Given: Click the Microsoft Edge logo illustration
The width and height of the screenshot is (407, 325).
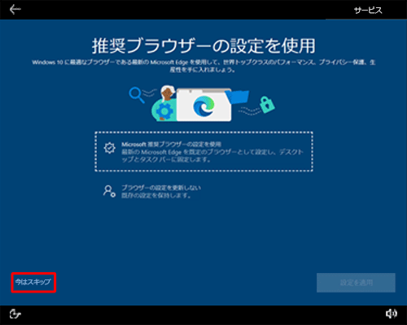Looking at the screenshot, I should 203,106.
